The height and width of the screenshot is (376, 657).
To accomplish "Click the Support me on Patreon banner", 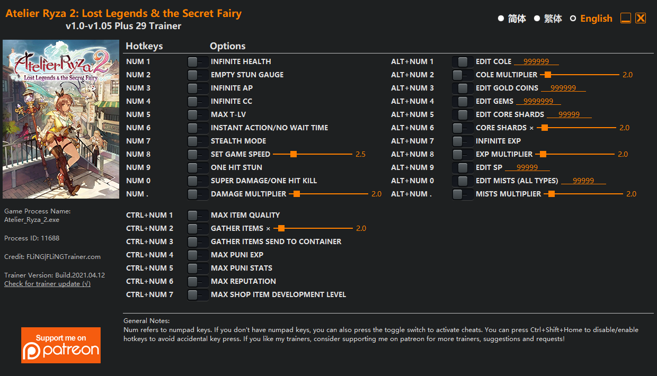I will click(x=61, y=345).
